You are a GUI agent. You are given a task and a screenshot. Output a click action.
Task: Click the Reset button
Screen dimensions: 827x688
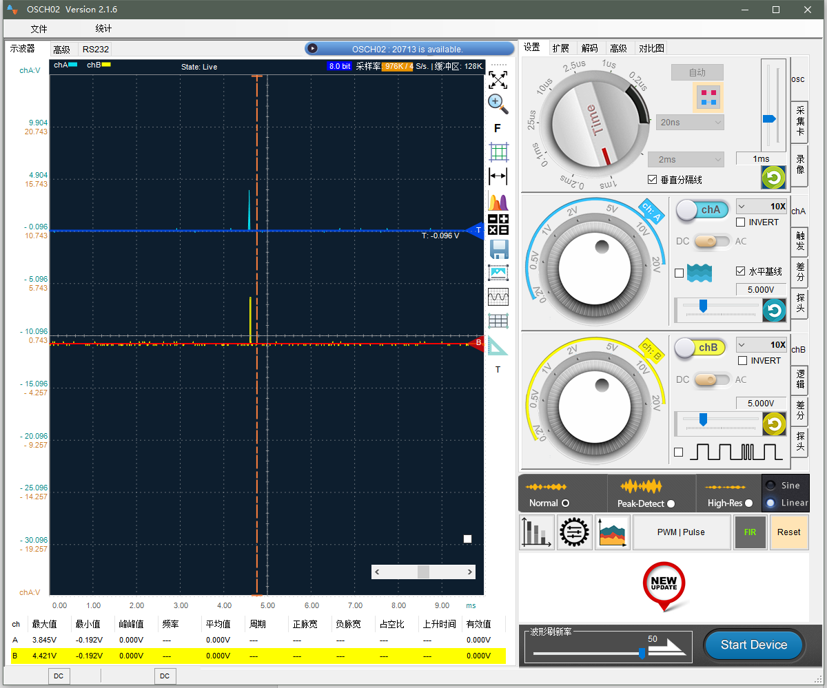coord(788,532)
